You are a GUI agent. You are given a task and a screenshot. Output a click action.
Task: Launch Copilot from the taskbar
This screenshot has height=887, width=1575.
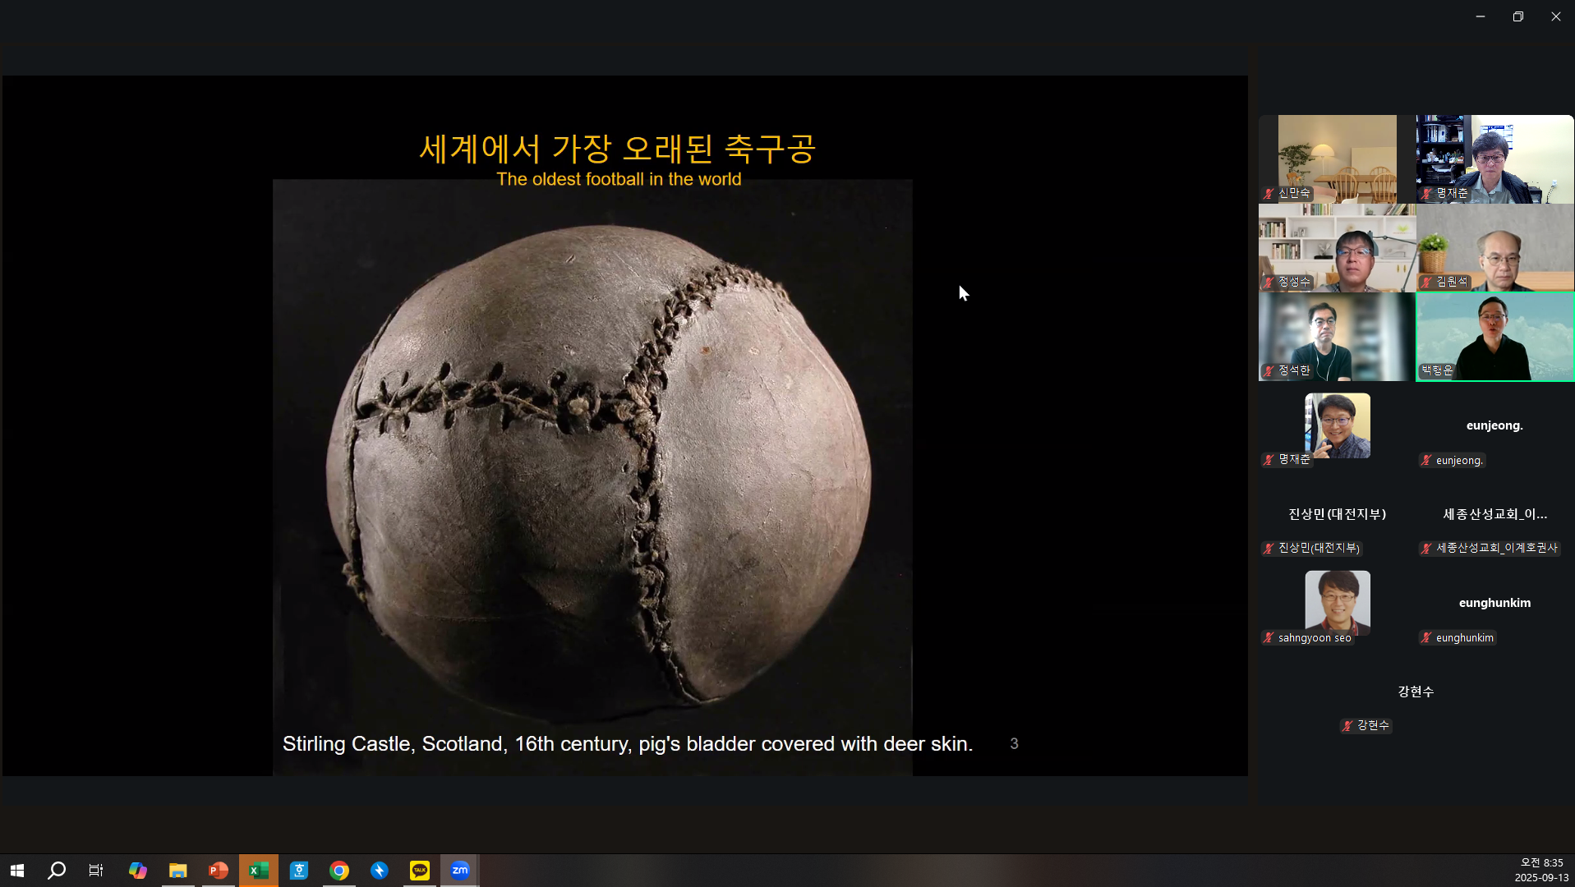(x=137, y=870)
